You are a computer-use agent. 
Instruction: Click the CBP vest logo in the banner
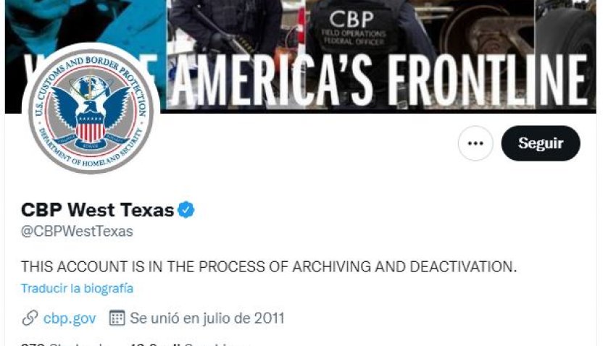[x=351, y=20]
